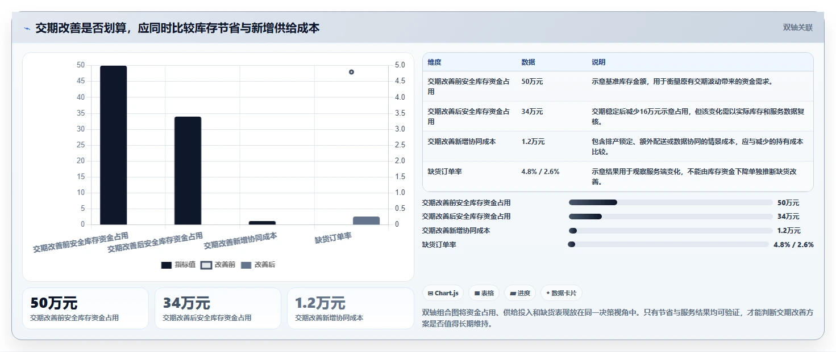The image size is (836, 352).
Task: Click the small bar for 交期改善新增协同成本
Action: pos(262,223)
